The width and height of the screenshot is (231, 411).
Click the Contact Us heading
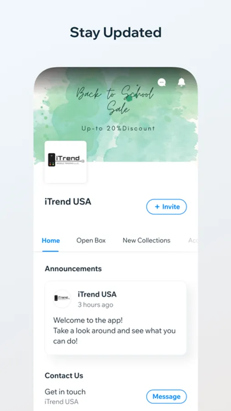coord(64,376)
